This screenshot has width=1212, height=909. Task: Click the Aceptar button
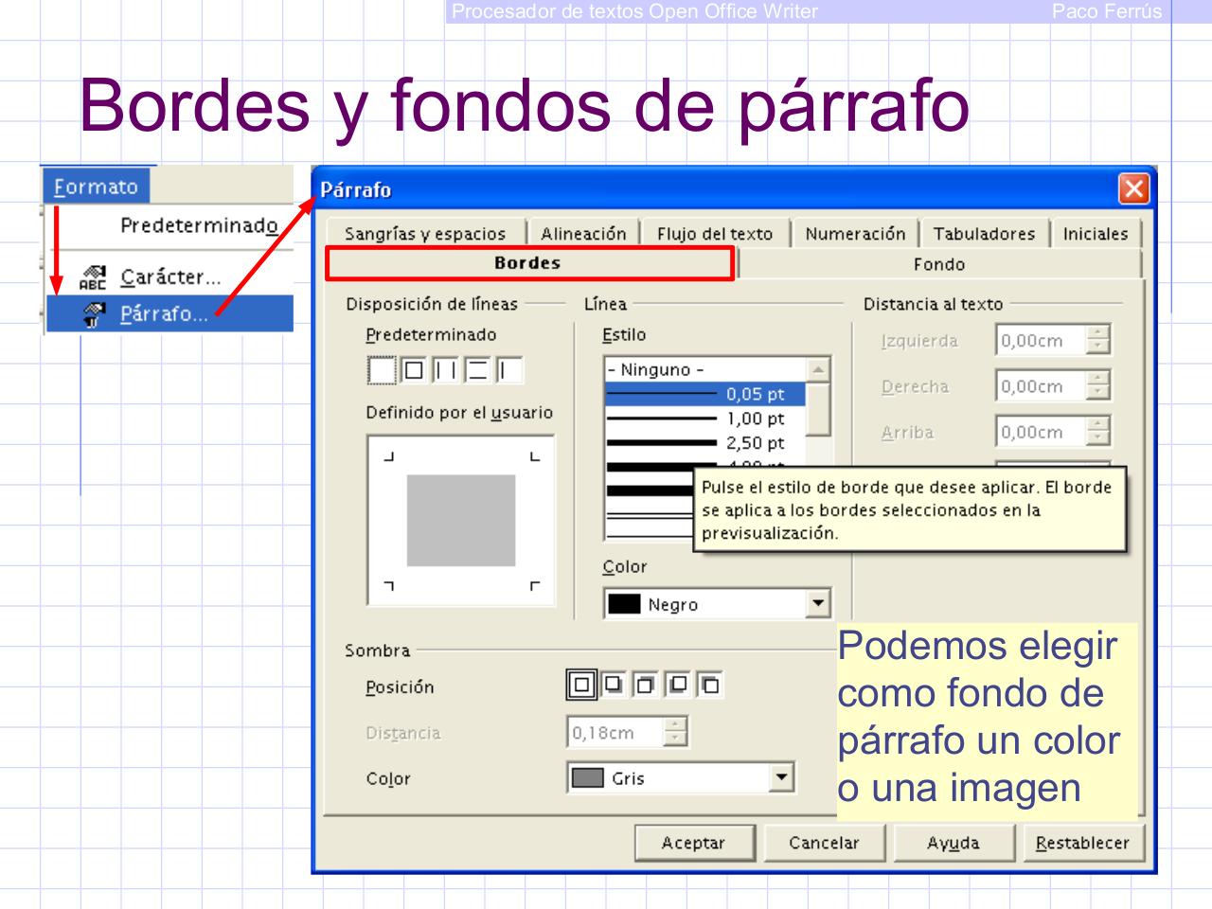click(x=695, y=843)
